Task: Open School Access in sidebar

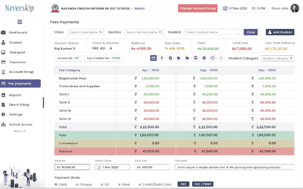Action: pyautogui.click(x=21, y=124)
